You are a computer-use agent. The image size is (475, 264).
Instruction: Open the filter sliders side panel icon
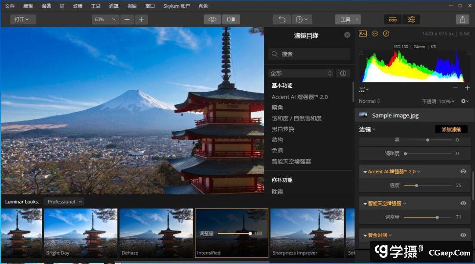[411, 19]
